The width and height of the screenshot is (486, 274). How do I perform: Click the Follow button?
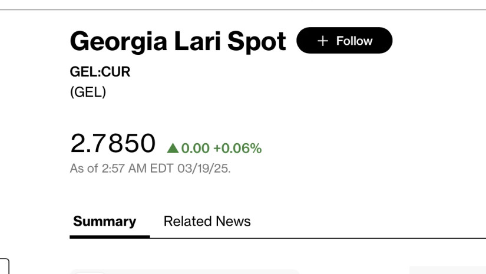[345, 40]
